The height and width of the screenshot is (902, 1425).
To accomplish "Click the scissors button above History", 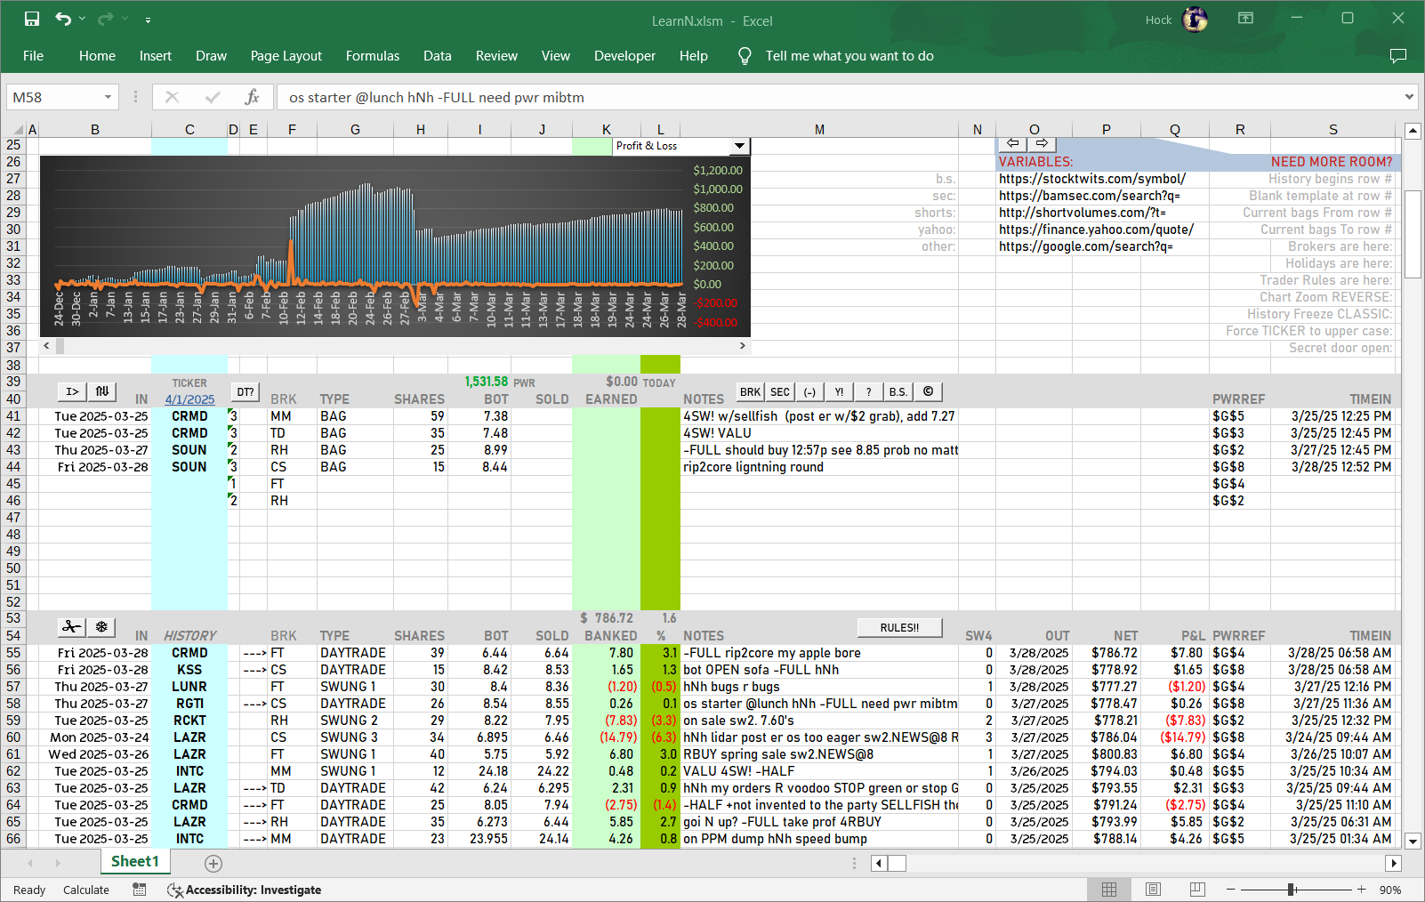I will (x=71, y=627).
